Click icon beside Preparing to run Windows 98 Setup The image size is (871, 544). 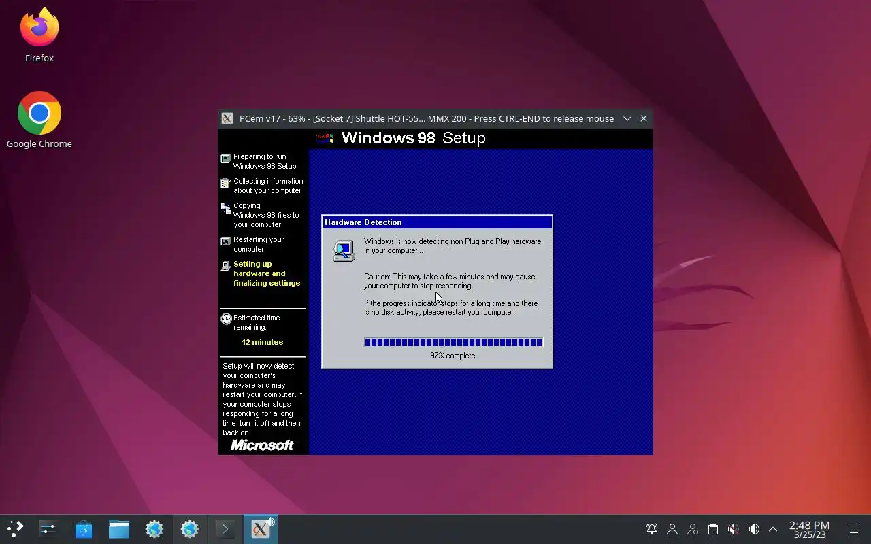(x=226, y=159)
